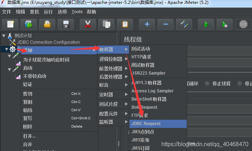Image resolution: width=252 pixels, height=151 pixels.
Task: Choose 打开... in context menu
Action: coord(59,136)
